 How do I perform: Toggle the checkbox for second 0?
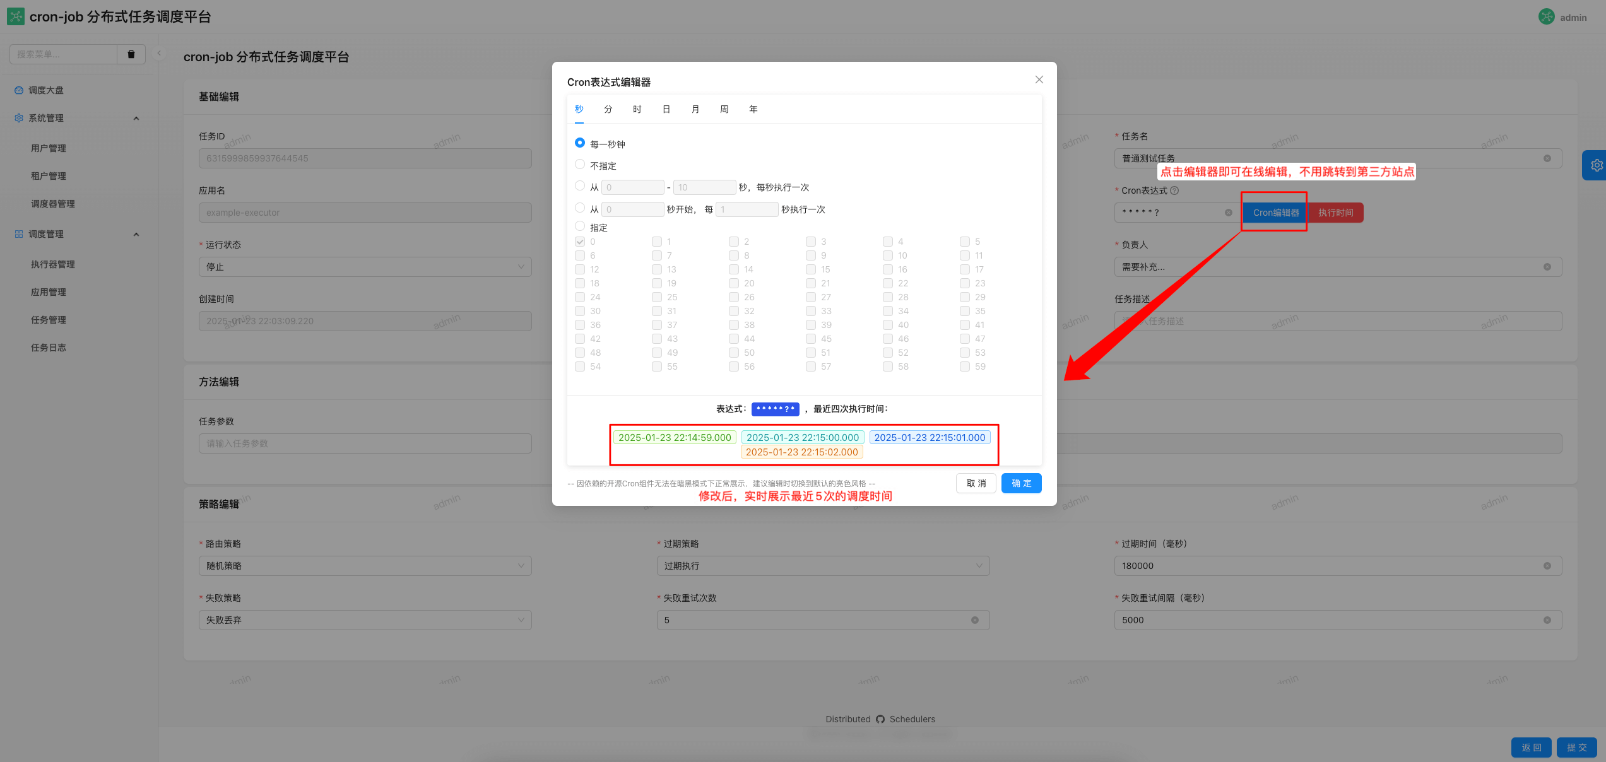click(x=580, y=242)
